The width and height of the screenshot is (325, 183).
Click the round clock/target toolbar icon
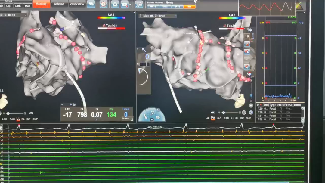tap(103, 4)
